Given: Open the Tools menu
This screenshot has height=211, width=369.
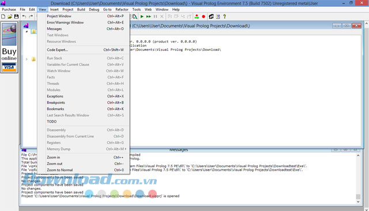Looking at the screenshot, I should [x=137, y=9].
